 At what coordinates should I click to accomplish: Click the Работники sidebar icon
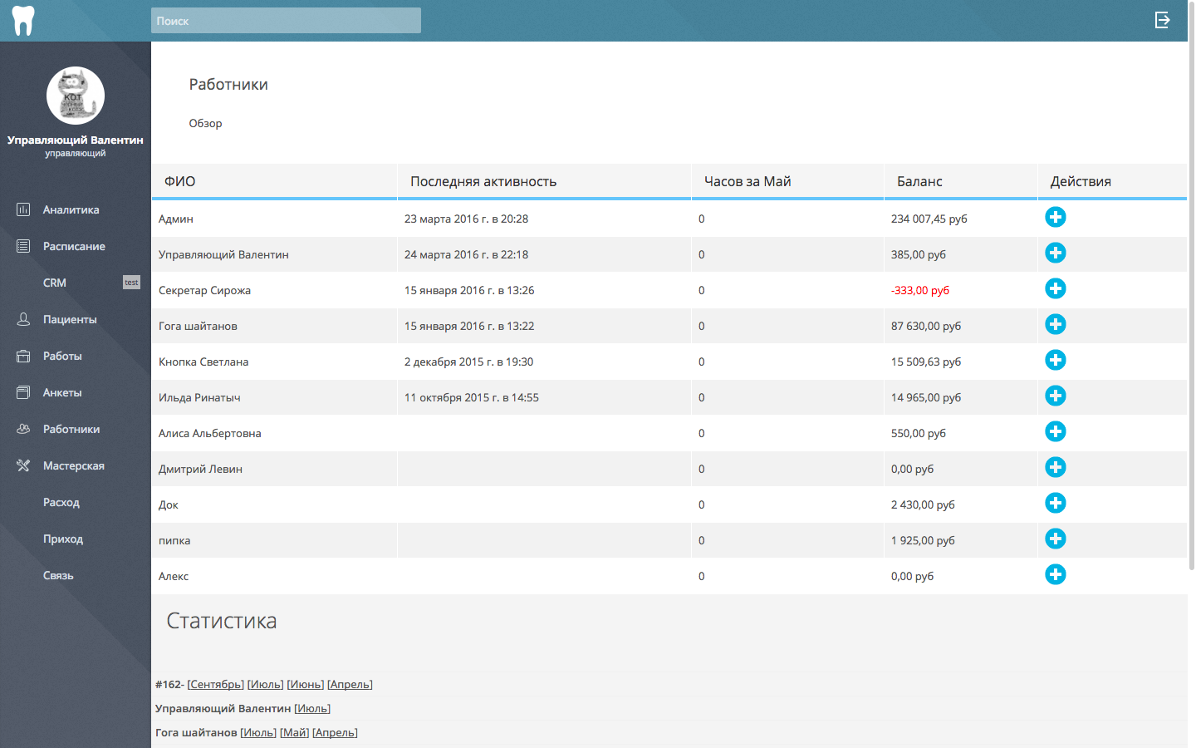point(23,429)
